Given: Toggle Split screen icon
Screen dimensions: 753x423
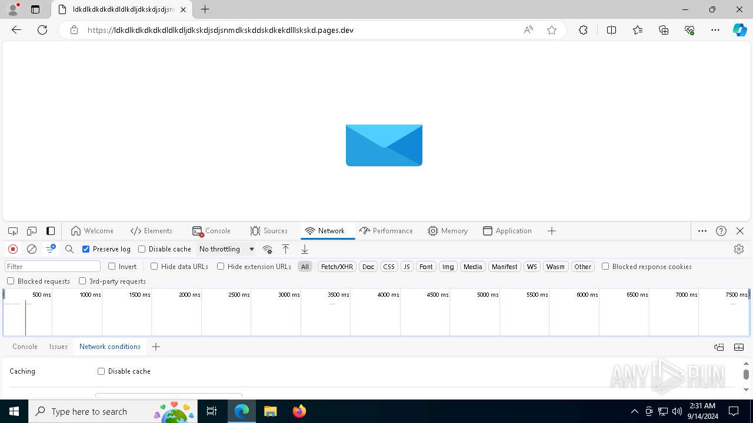Looking at the screenshot, I should (x=611, y=30).
